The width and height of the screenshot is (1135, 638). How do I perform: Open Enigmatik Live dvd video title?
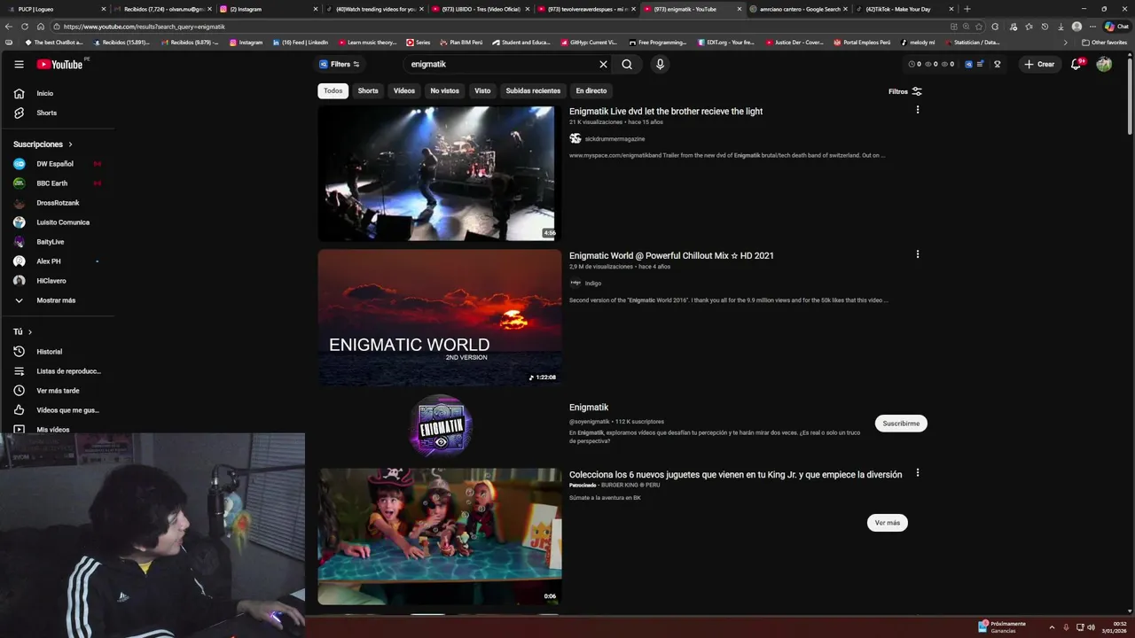click(x=666, y=112)
